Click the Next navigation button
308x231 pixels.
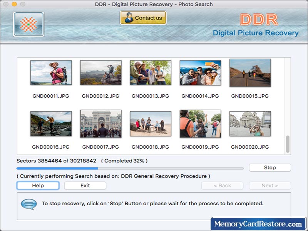point(270,185)
